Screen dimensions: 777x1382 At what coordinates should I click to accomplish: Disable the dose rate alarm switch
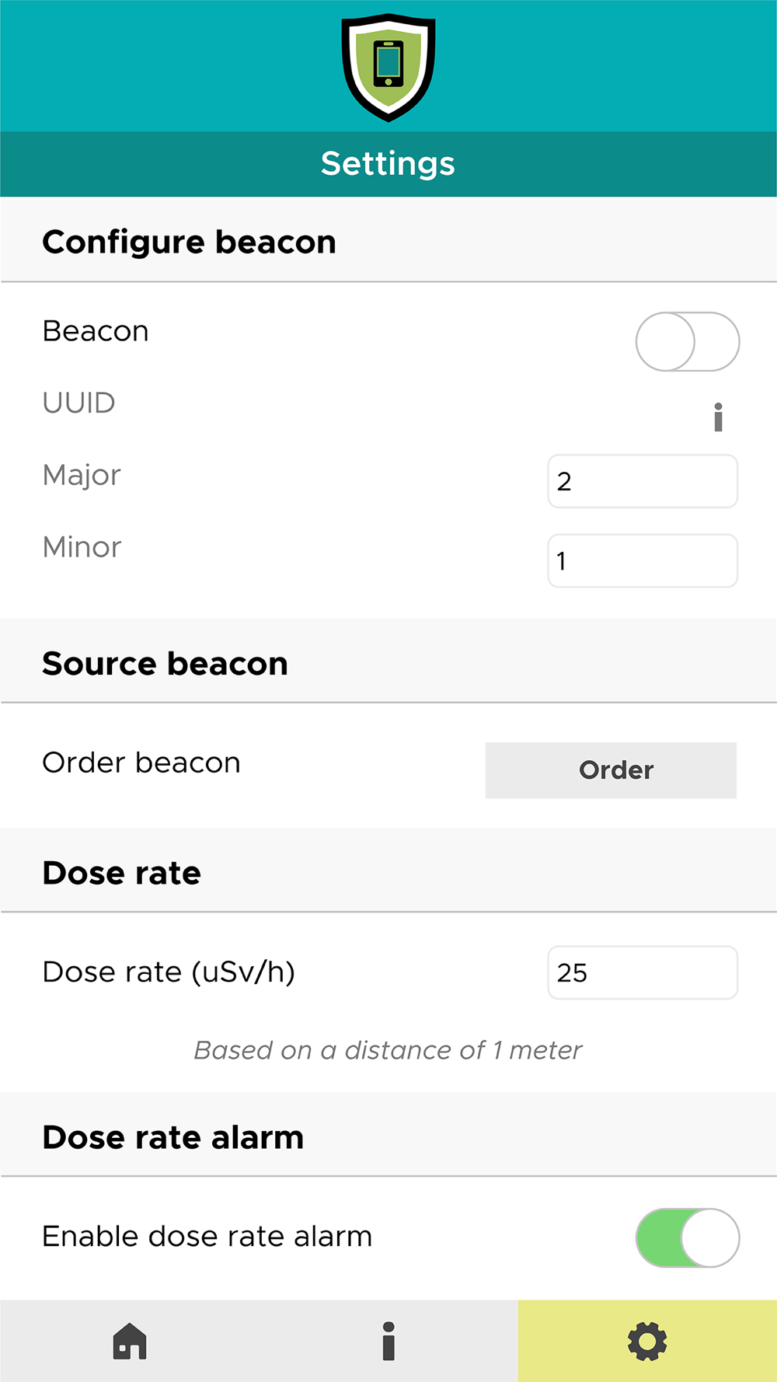687,1237
